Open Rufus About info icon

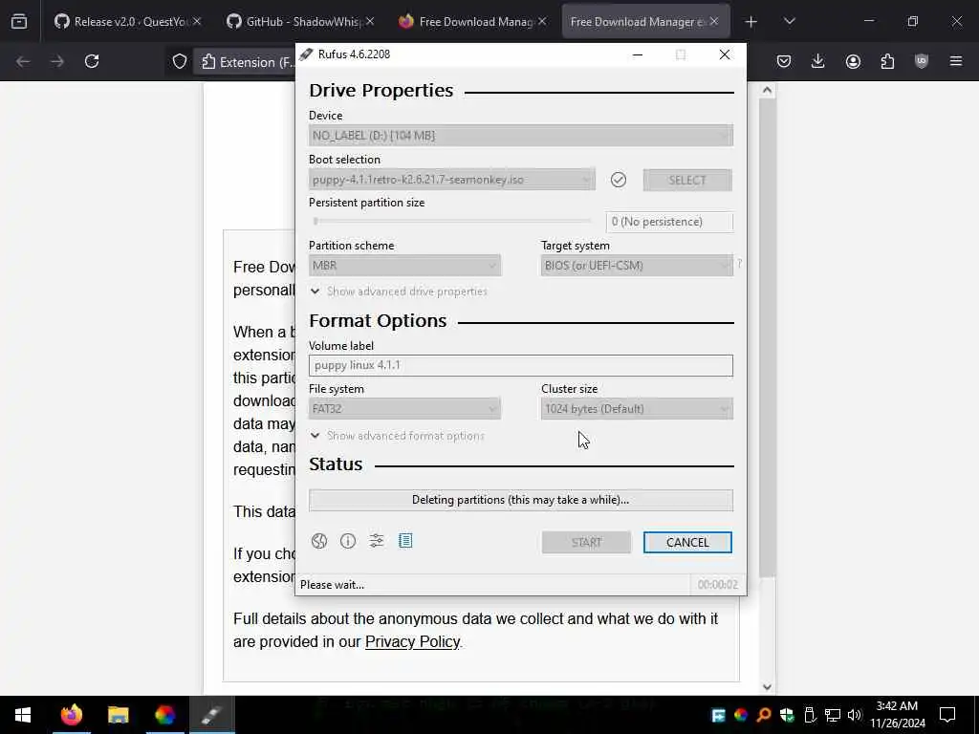pos(348,541)
